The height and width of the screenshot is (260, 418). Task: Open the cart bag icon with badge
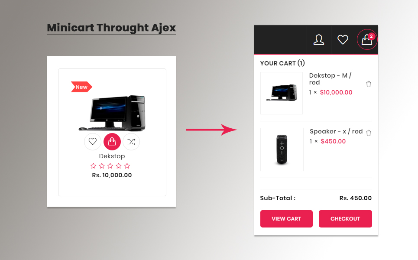coord(367,40)
